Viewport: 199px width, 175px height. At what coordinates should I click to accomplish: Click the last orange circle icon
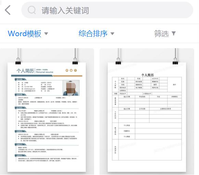point(75,70)
